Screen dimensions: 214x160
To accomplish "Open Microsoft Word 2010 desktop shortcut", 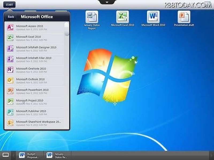I will [x=153, y=18].
